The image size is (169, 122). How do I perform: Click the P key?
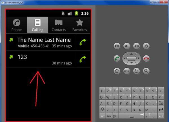pyautogui.click(x=161, y=97)
